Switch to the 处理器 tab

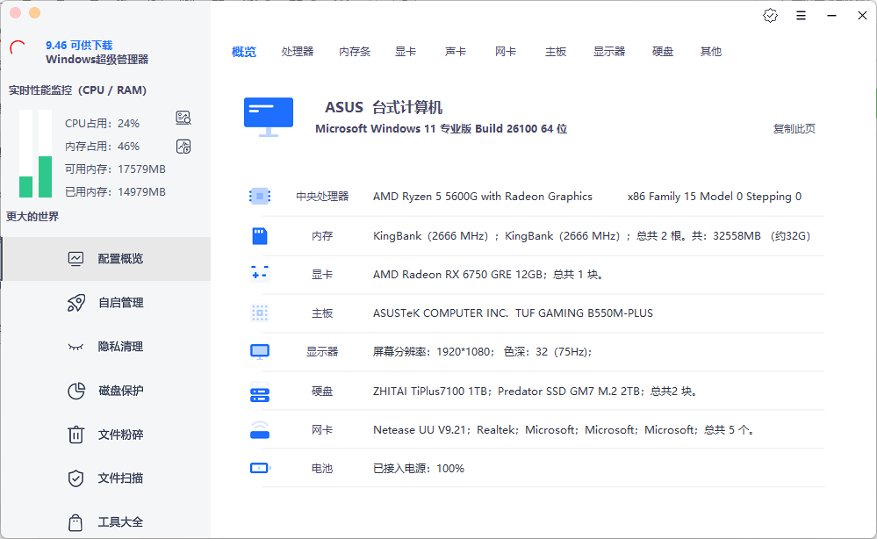298,51
